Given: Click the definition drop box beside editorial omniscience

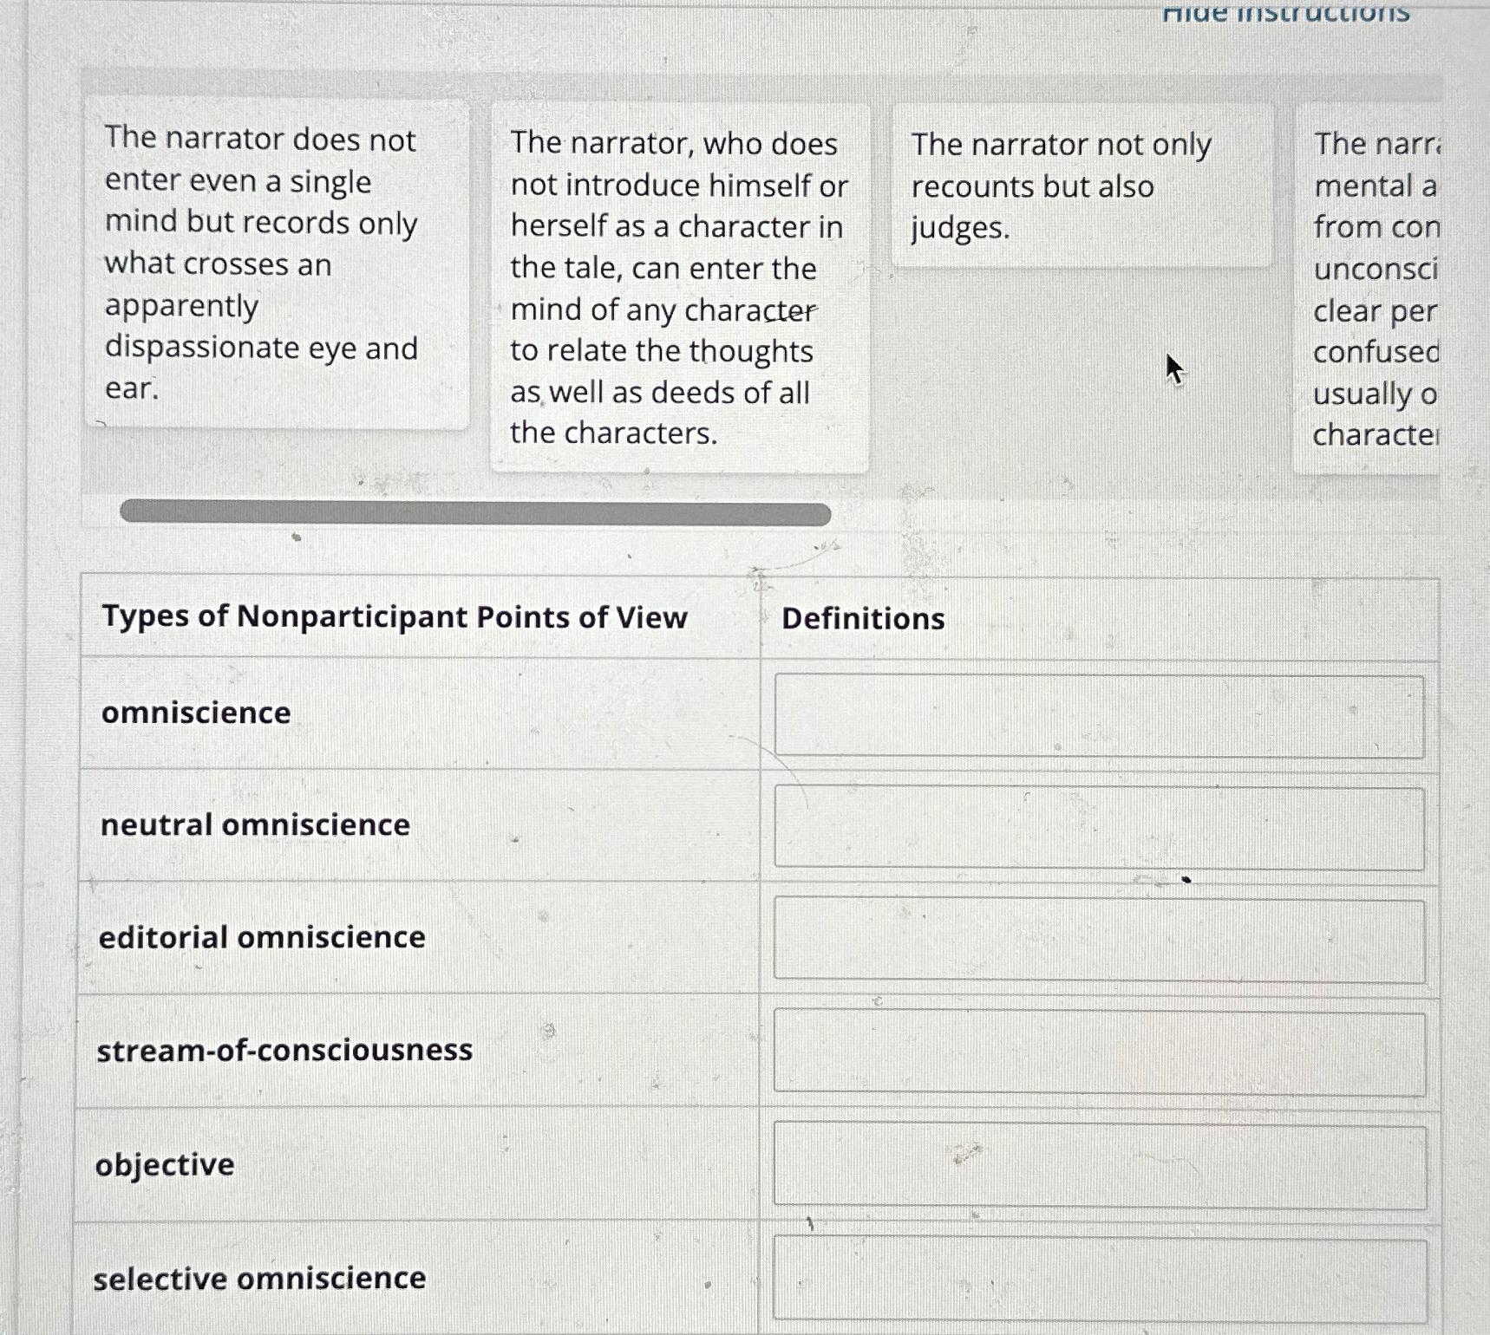Looking at the screenshot, I should click(x=1101, y=938).
